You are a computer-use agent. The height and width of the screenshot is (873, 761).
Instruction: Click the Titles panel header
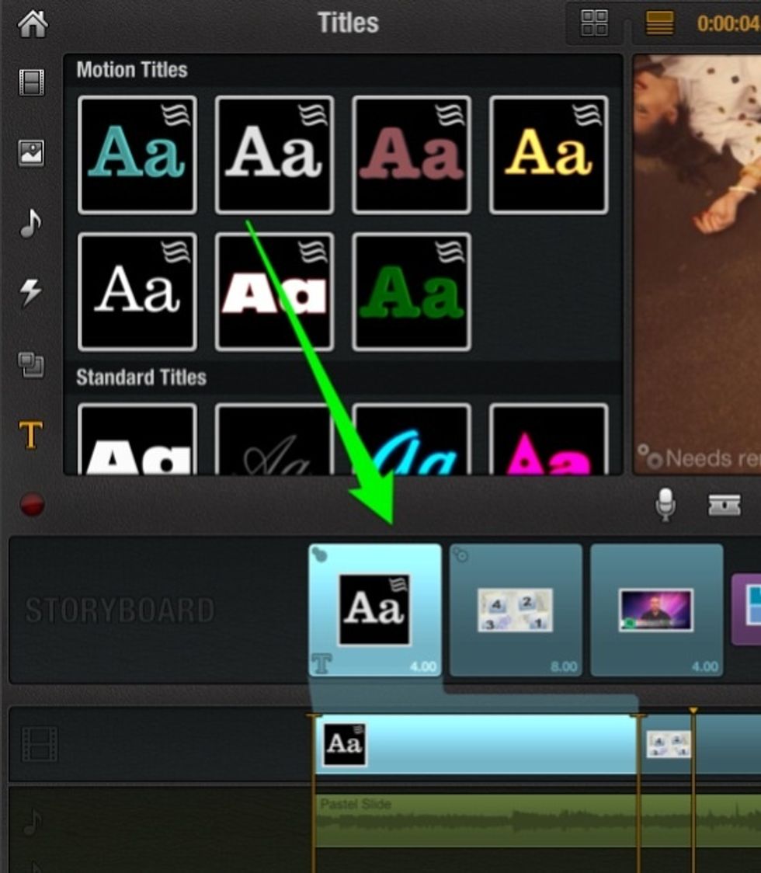click(347, 23)
